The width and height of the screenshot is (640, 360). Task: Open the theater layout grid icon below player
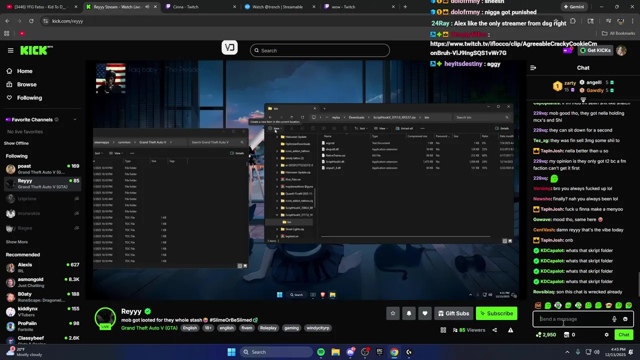tap(443, 330)
